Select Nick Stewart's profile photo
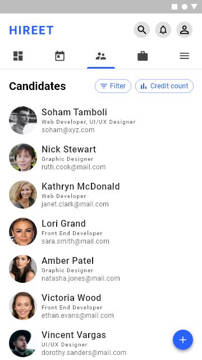Viewport: 202px width, 360px height. coord(23,157)
